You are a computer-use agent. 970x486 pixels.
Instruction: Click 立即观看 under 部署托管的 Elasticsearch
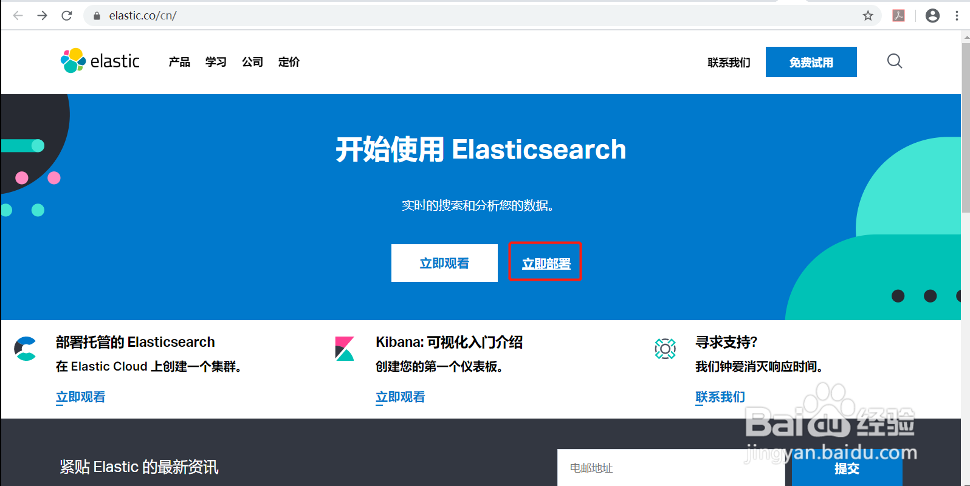pyautogui.click(x=81, y=397)
